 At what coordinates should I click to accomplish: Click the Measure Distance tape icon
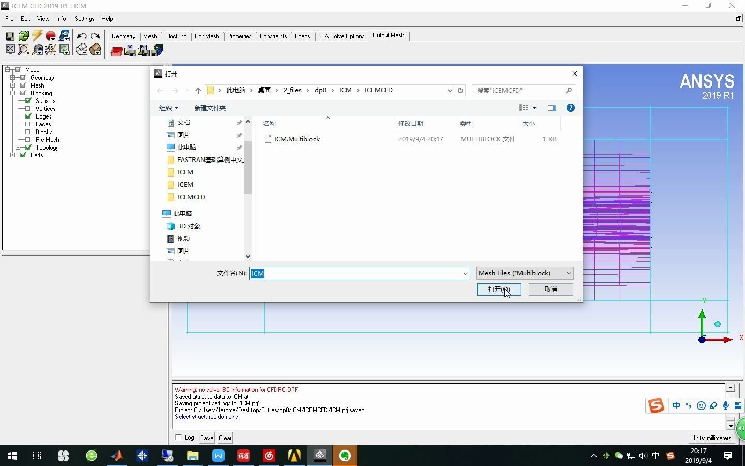(37, 49)
